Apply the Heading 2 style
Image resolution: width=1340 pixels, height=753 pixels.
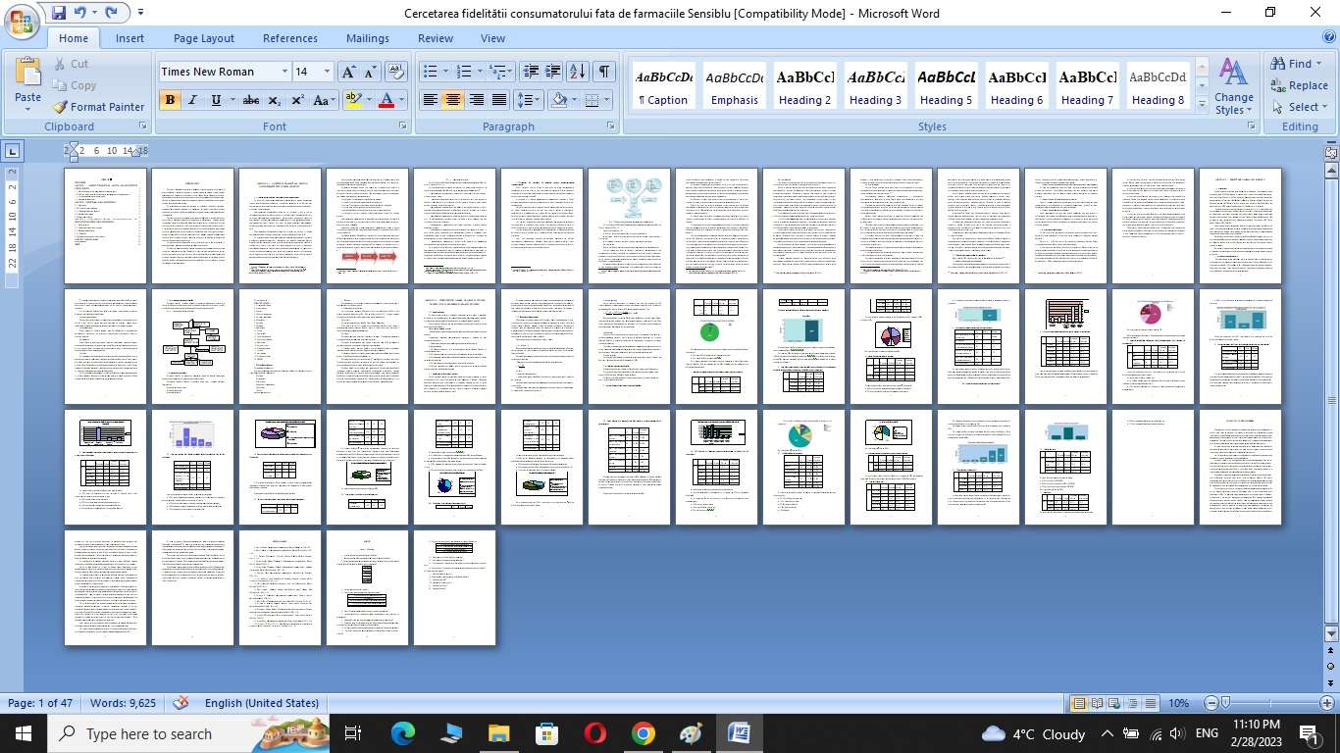(x=805, y=86)
